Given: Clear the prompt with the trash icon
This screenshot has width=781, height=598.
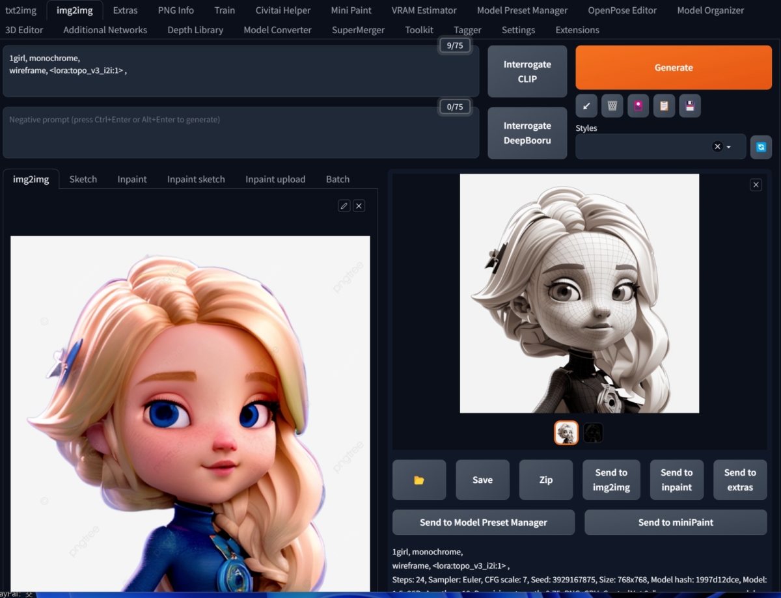Looking at the screenshot, I should [612, 105].
